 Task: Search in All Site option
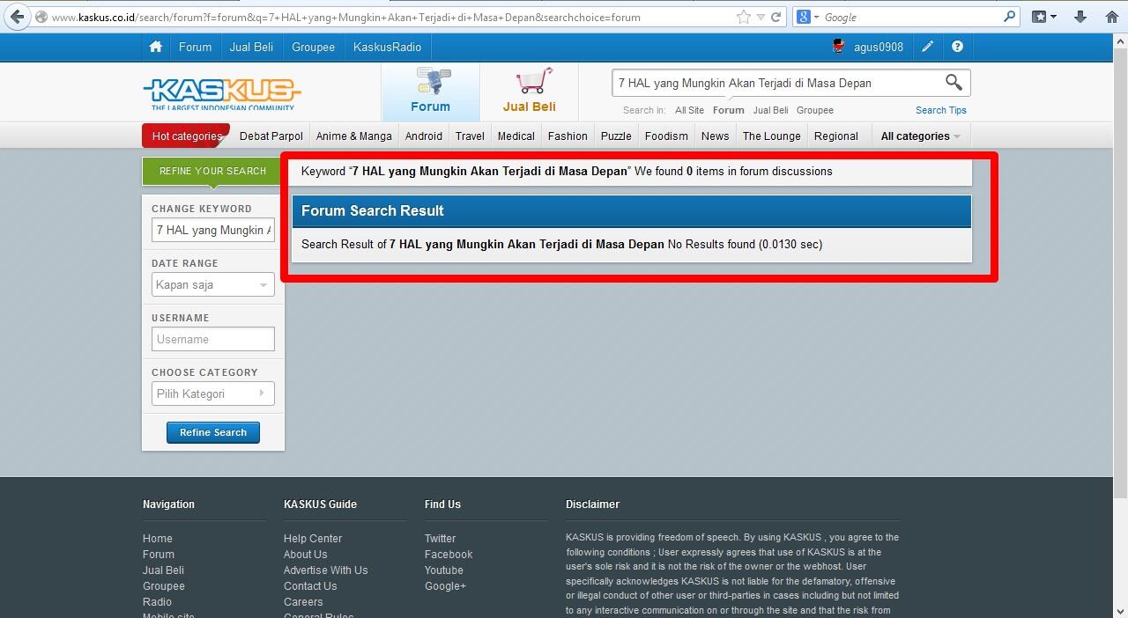[689, 110]
